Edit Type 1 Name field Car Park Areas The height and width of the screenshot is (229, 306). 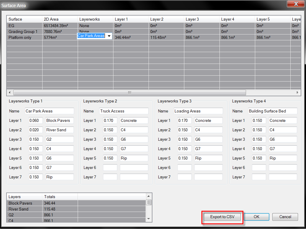[x=49, y=111]
